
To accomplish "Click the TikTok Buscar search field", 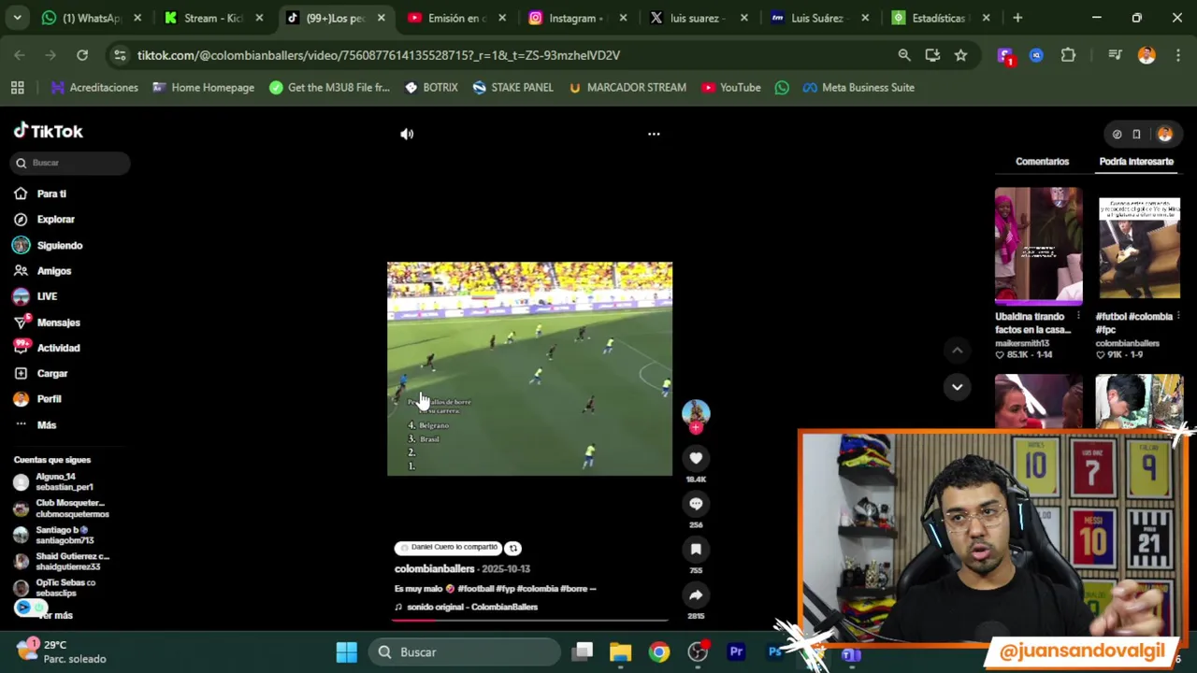I will (x=70, y=163).
